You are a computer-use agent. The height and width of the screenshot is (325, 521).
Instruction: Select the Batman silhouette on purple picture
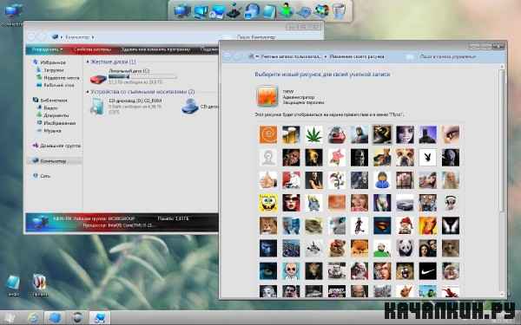pos(427,134)
